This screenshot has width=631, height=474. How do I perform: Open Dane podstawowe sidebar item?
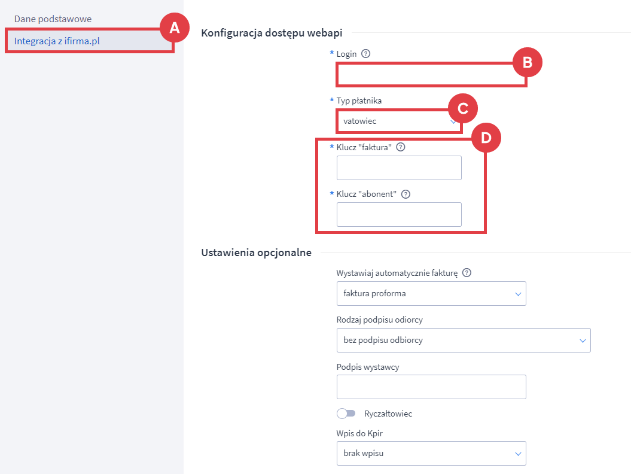tap(53, 19)
